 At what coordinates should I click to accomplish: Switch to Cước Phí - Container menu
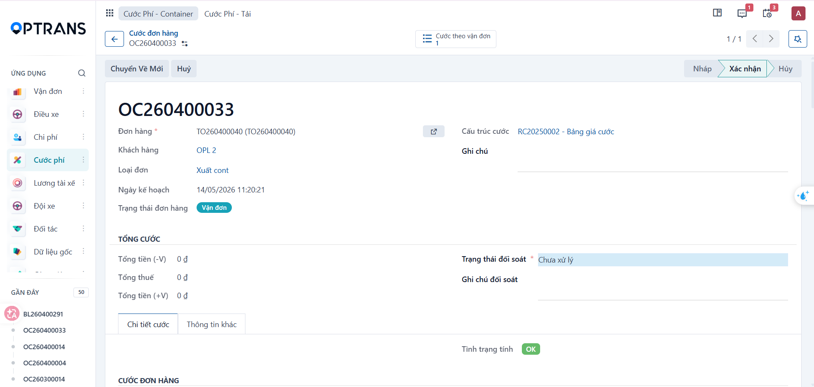click(x=158, y=14)
